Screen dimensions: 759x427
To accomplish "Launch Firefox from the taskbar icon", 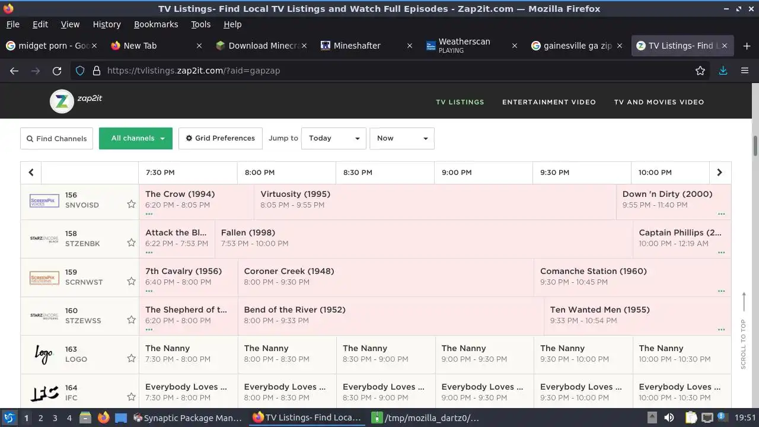I will (x=103, y=418).
